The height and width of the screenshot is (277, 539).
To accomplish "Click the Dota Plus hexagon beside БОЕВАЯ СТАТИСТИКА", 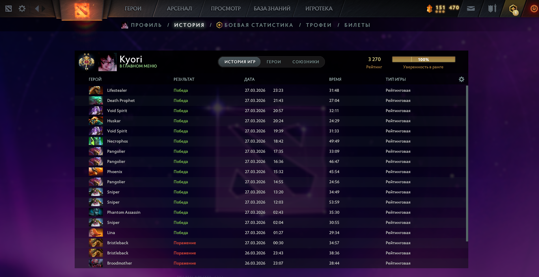I will tap(219, 25).
